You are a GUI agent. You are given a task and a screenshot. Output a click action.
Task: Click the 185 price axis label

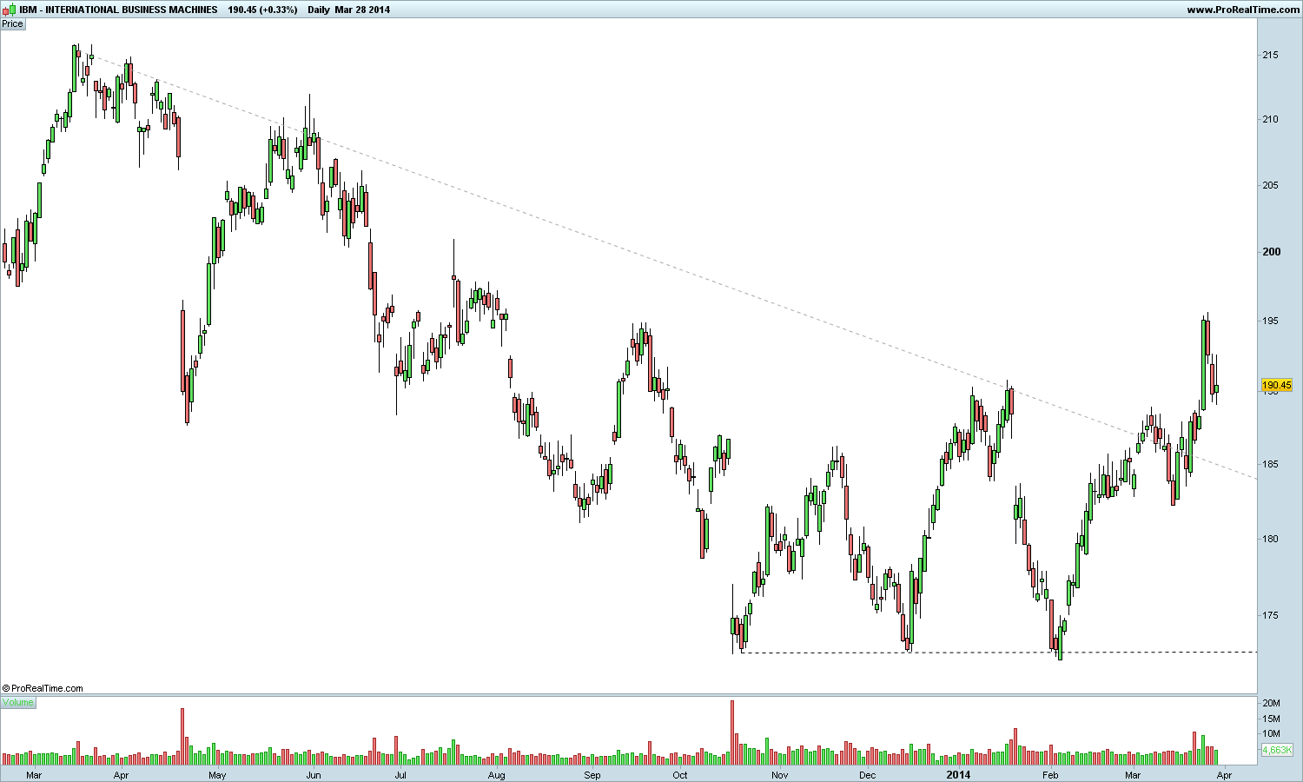pyautogui.click(x=1270, y=464)
